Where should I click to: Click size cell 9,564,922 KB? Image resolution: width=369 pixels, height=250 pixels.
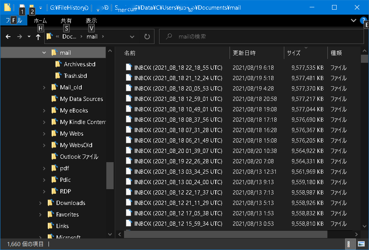click(307, 151)
